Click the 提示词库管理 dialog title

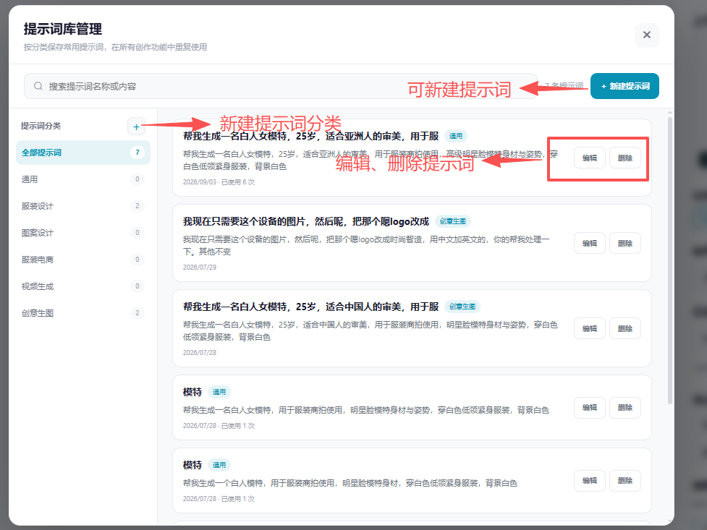click(63, 29)
